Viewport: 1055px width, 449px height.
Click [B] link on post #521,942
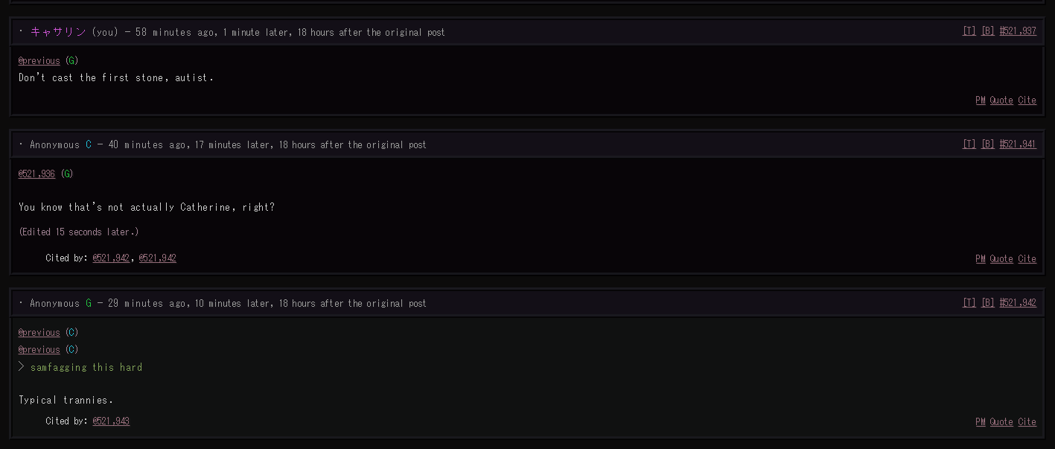[987, 303]
